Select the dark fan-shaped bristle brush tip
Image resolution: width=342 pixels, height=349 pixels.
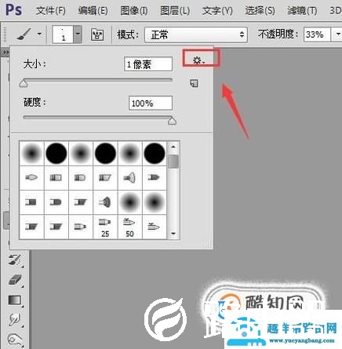(x=105, y=202)
